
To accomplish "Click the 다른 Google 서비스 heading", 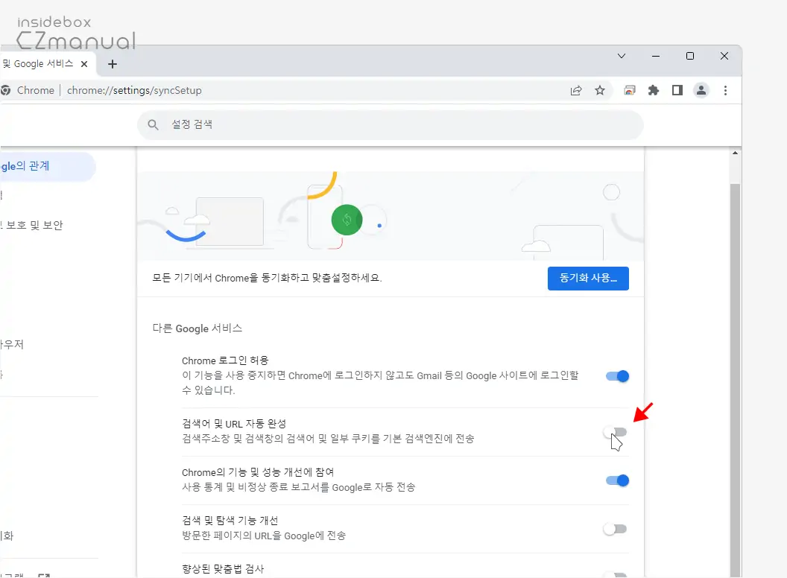I will point(197,328).
